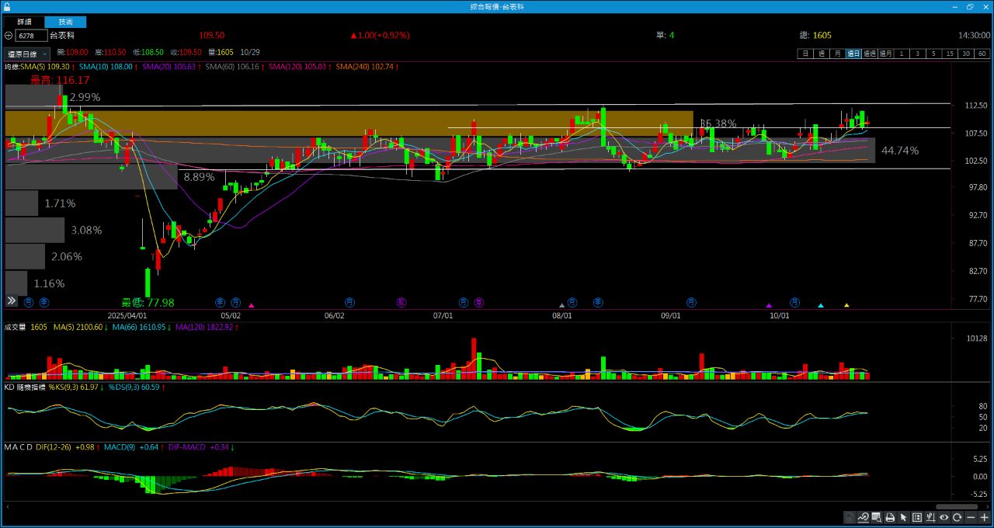The height and width of the screenshot is (528, 994).
Task: Switch to the 60-minute period button
Action: [982, 54]
